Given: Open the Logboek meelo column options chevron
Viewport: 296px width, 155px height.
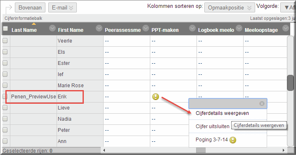Looking at the screenshot, I should [x=239, y=28].
